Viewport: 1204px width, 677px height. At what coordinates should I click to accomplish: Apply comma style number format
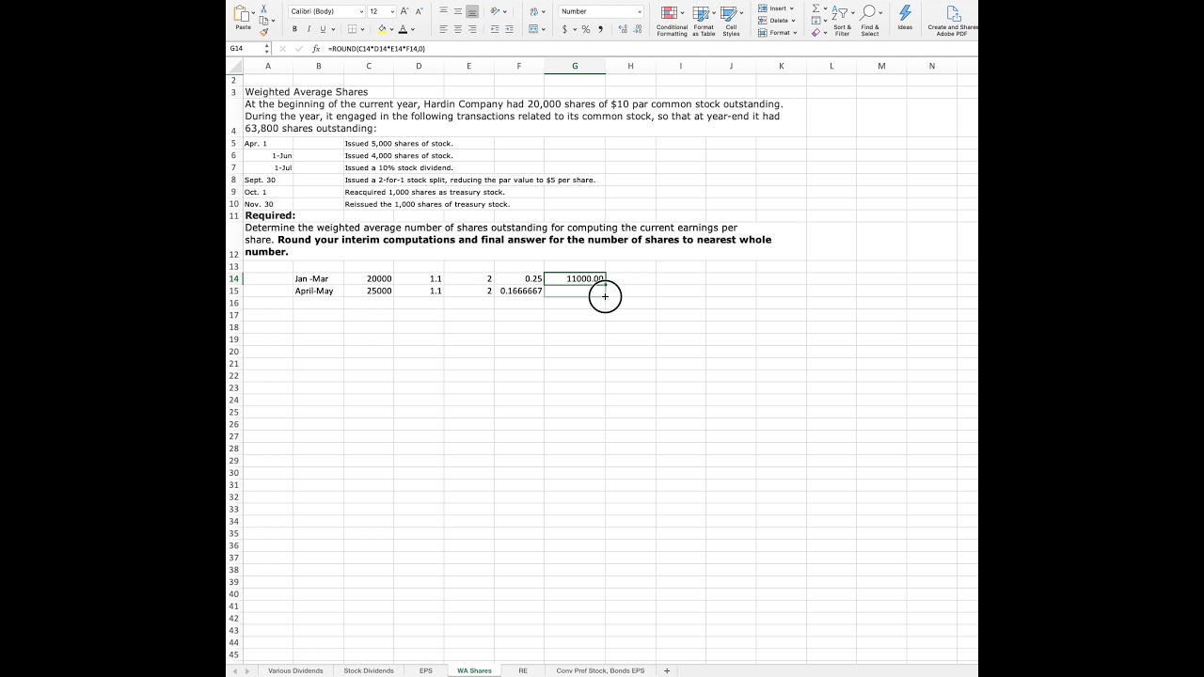[x=600, y=29]
